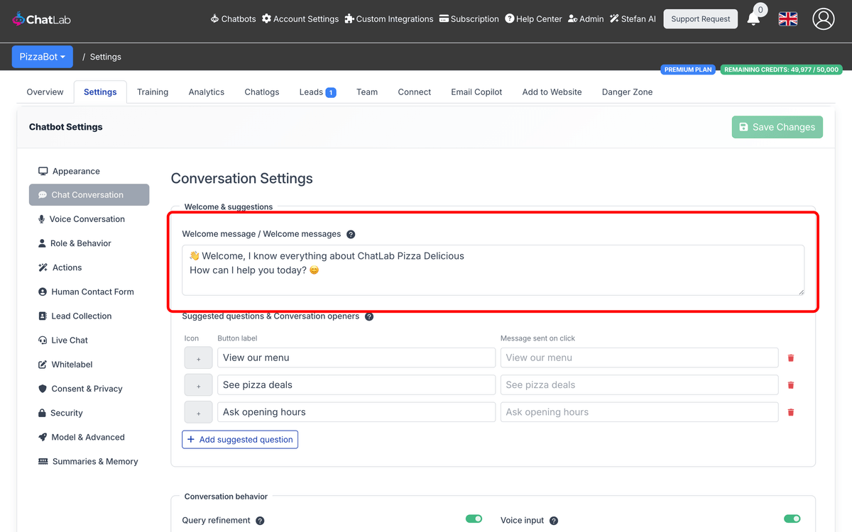Click Ask opening hours message field
Screen dimensions: 852x532
640,412
